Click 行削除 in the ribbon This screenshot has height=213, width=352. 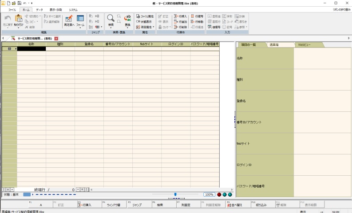[180, 27]
